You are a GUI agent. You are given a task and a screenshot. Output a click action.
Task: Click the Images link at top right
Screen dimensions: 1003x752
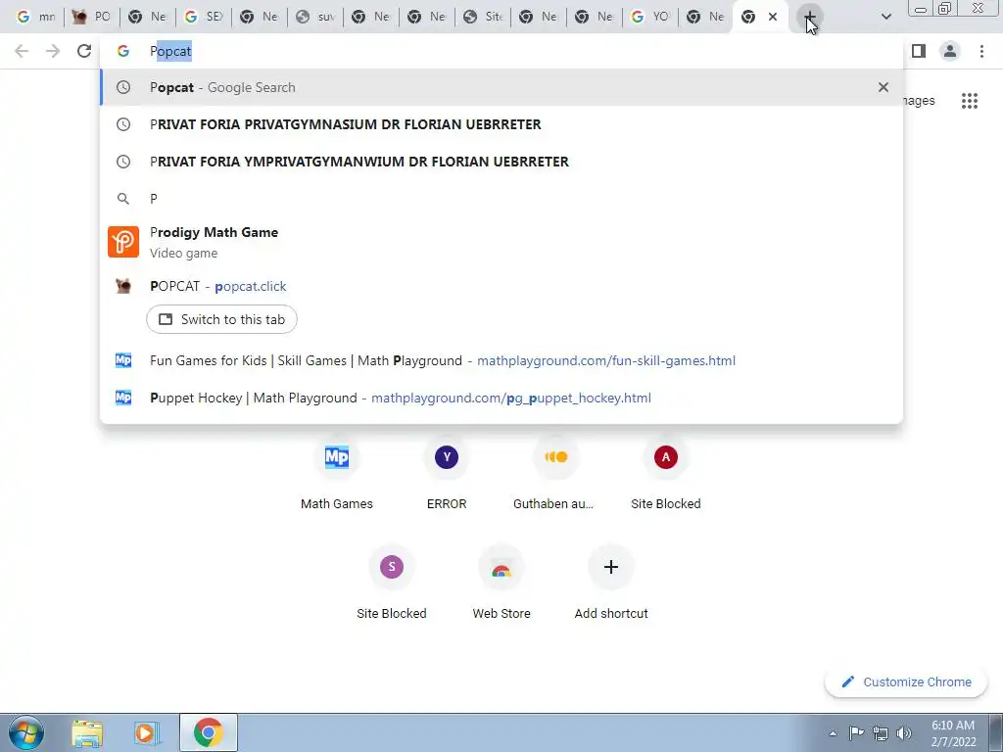coord(919,101)
